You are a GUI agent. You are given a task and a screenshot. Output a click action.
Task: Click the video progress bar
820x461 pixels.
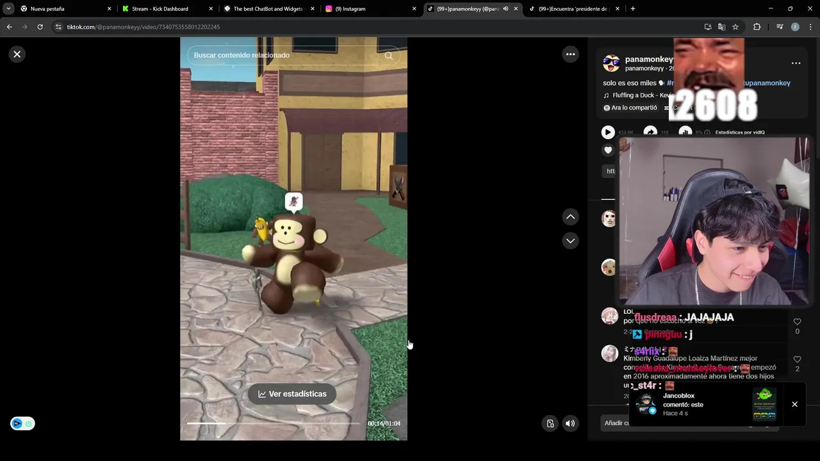click(274, 423)
